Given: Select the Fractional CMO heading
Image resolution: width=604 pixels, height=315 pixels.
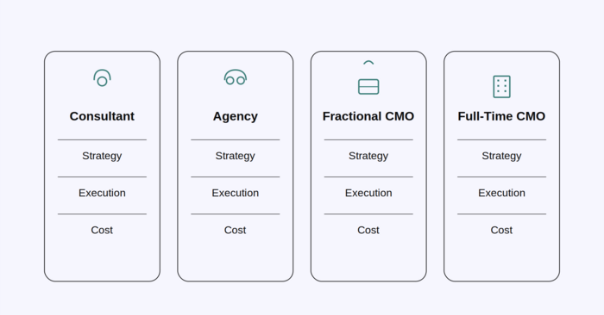Looking at the screenshot, I should pos(368,116).
